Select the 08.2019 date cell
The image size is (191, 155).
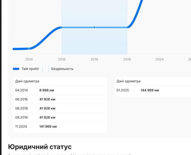21,108
